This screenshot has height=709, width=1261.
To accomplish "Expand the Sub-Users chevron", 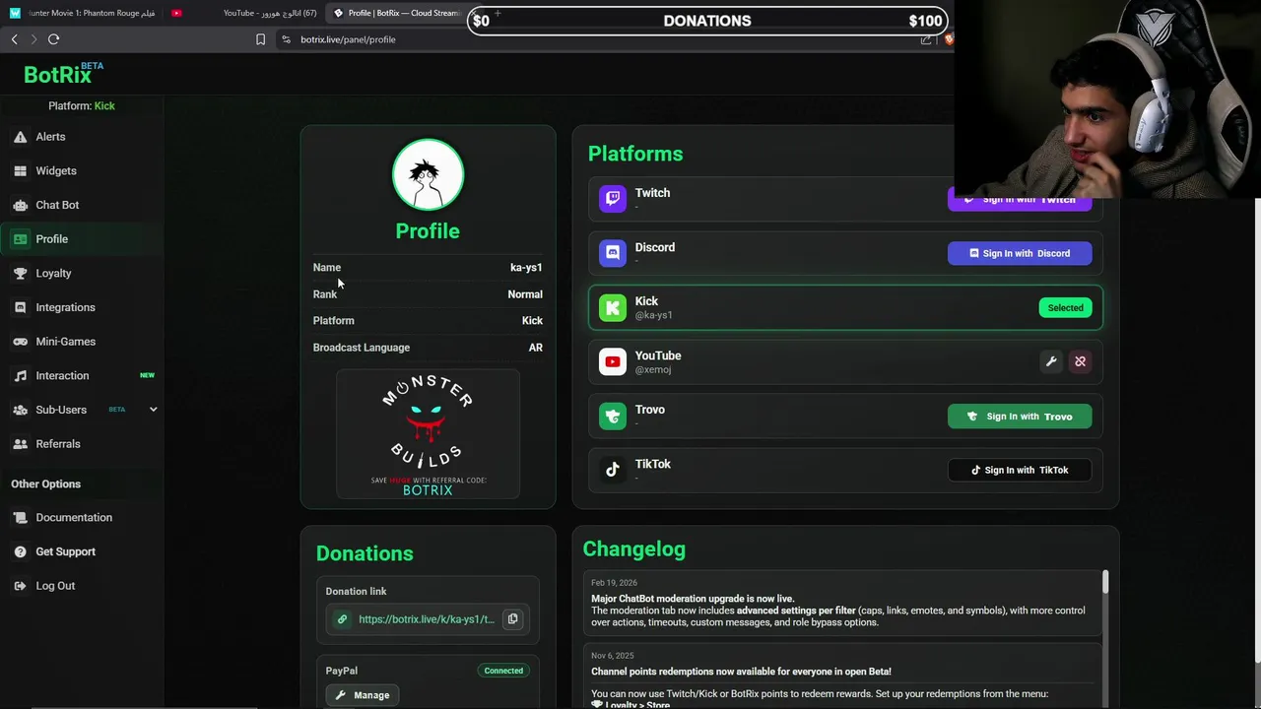I will (153, 410).
